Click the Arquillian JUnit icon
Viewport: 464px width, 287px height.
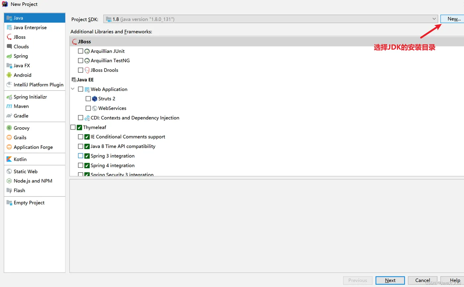(x=87, y=51)
